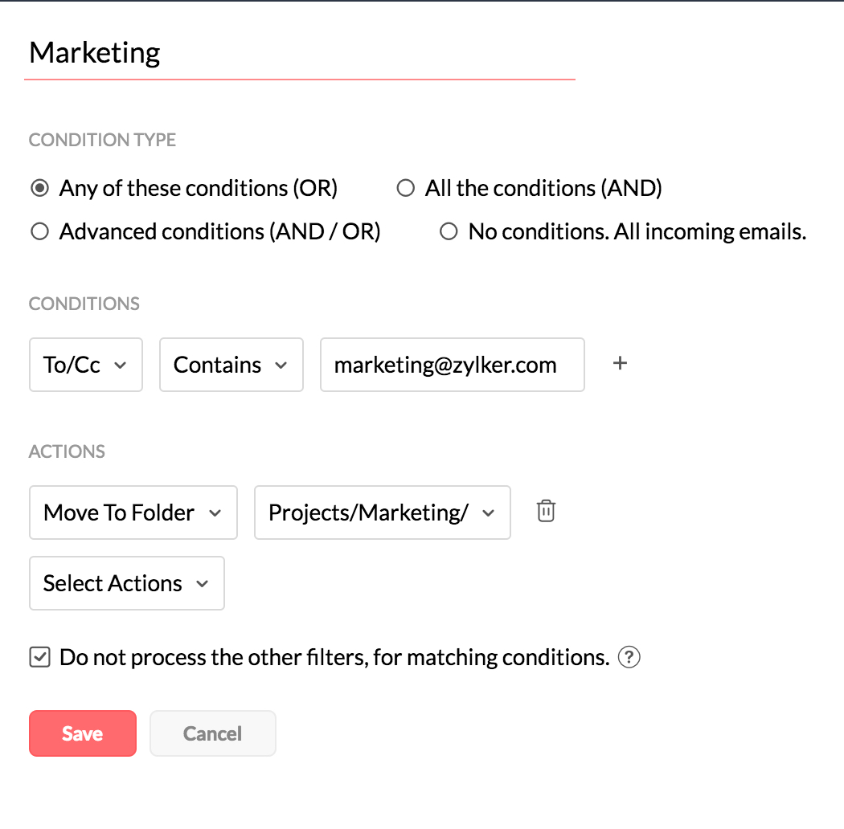The image size is (844, 829).
Task: Delete the Move To Folder action
Action: (x=546, y=512)
